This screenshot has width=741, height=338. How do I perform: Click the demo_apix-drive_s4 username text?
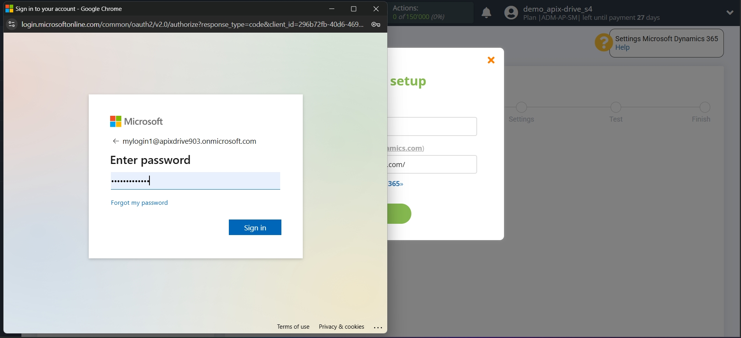pyautogui.click(x=558, y=9)
